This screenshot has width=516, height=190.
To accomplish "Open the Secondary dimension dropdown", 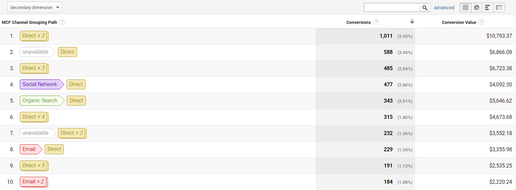I will [x=35, y=7].
